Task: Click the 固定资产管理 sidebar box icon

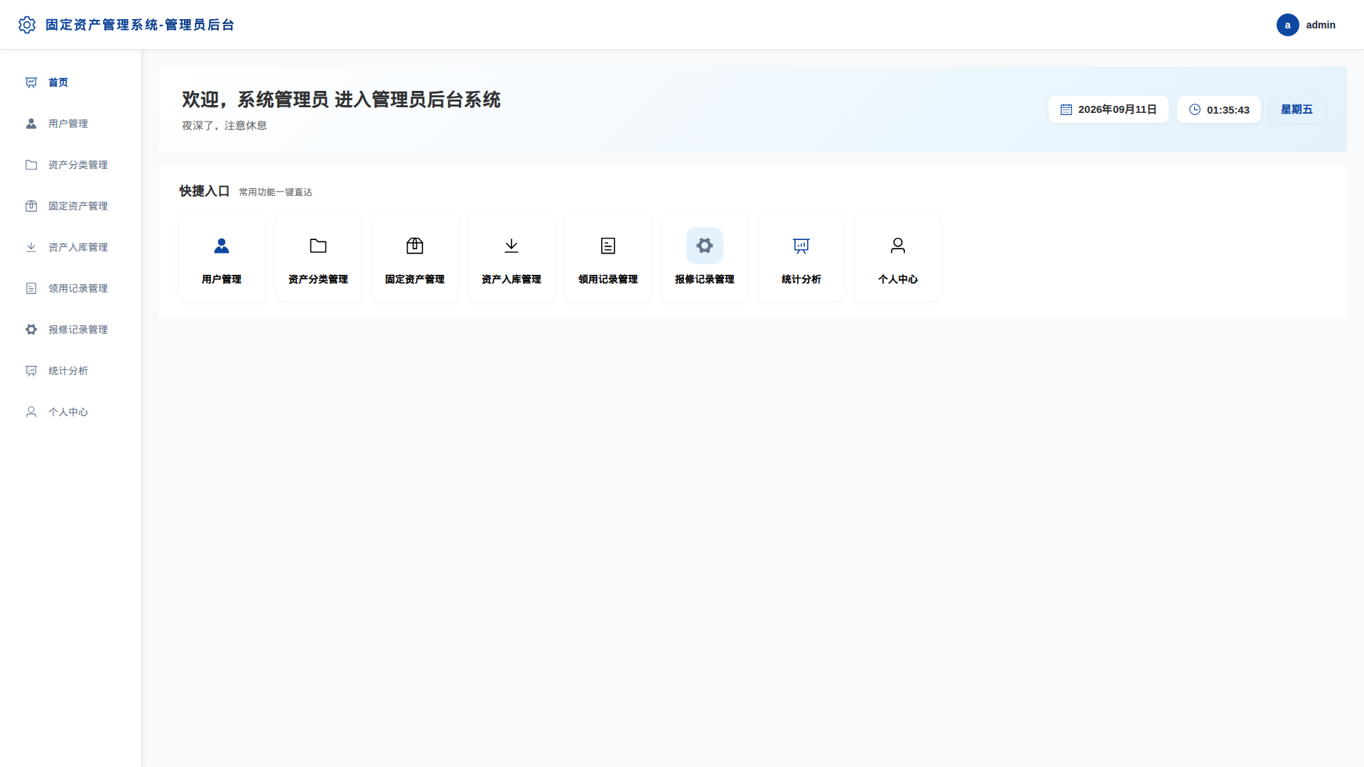Action: (31, 206)
